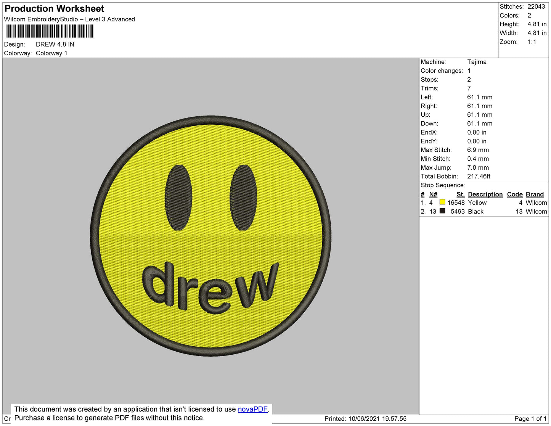
Task: Click the 'Colorway 1' value
Action: tap(51, 53)
